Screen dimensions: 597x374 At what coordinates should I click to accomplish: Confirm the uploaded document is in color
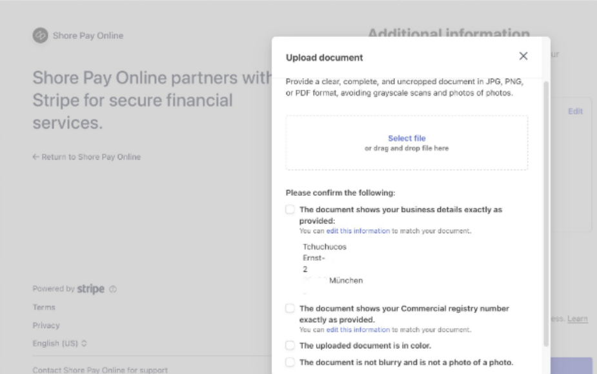point(290,346)
